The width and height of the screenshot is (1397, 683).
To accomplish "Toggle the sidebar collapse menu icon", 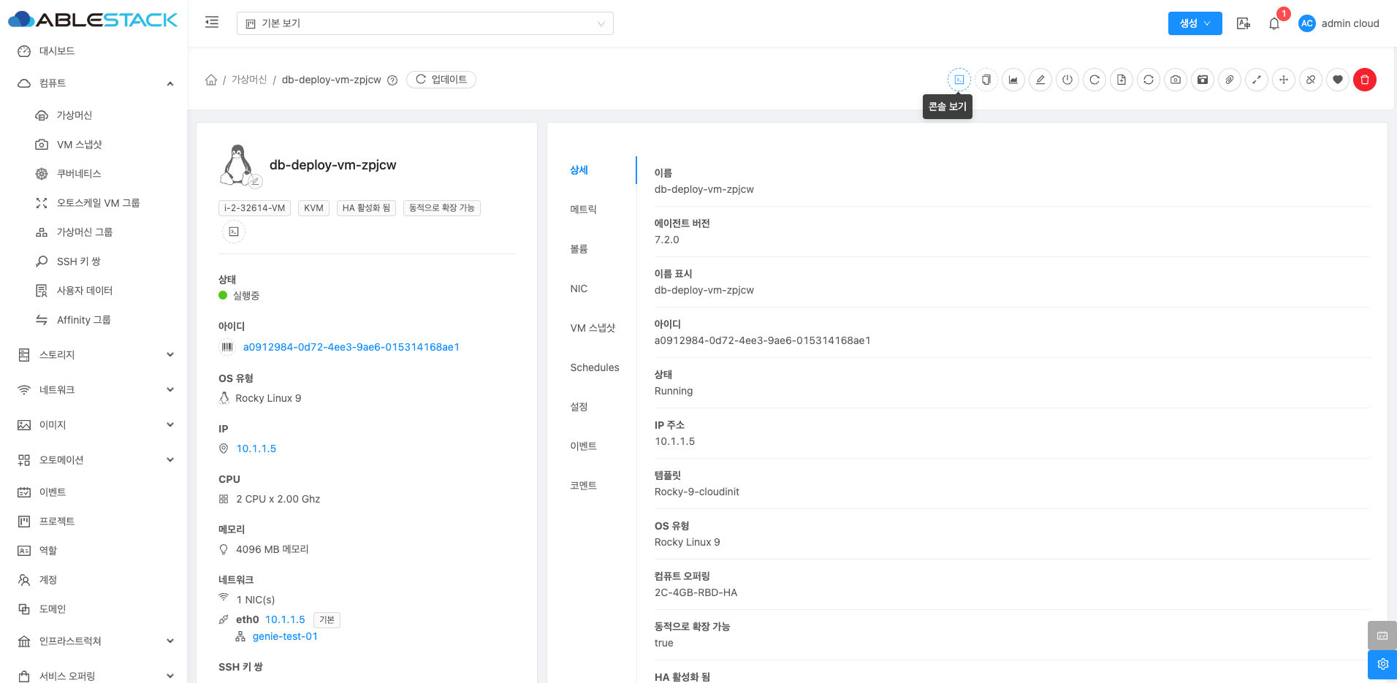I will point(212,23).
